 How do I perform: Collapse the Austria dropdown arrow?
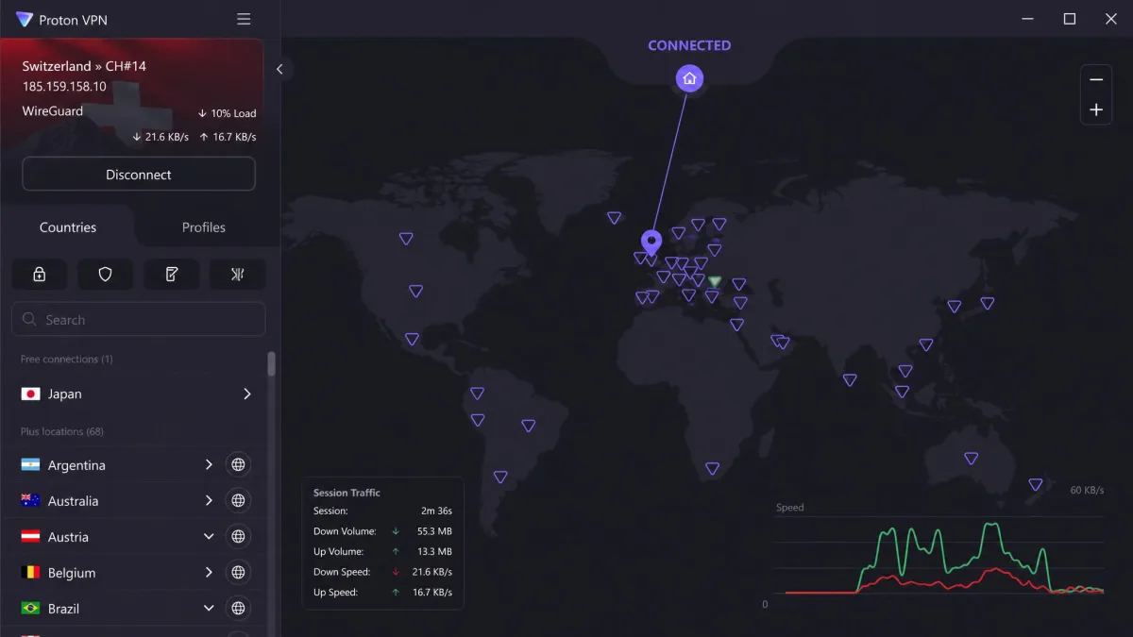[x=209, y=537]
